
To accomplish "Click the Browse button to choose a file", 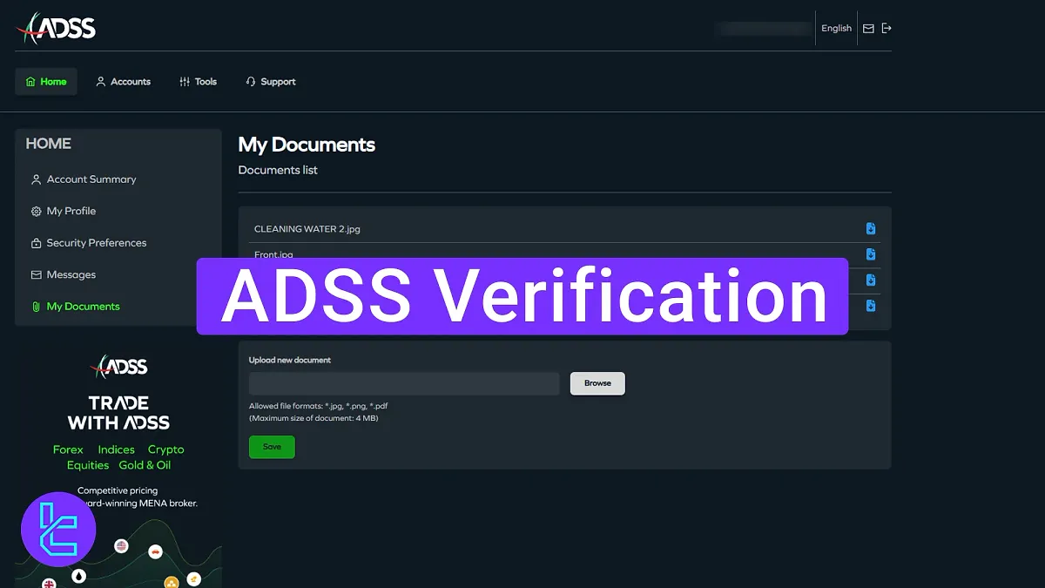I will pos(597,383).
